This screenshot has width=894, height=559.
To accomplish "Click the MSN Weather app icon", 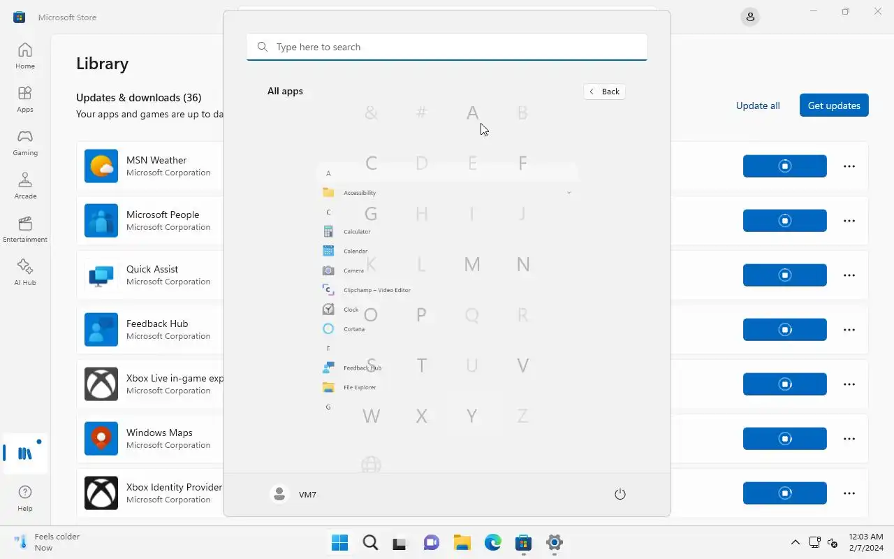I will (x=101, y=166).
